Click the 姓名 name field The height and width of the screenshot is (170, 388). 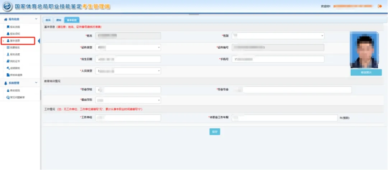[128, 36]
